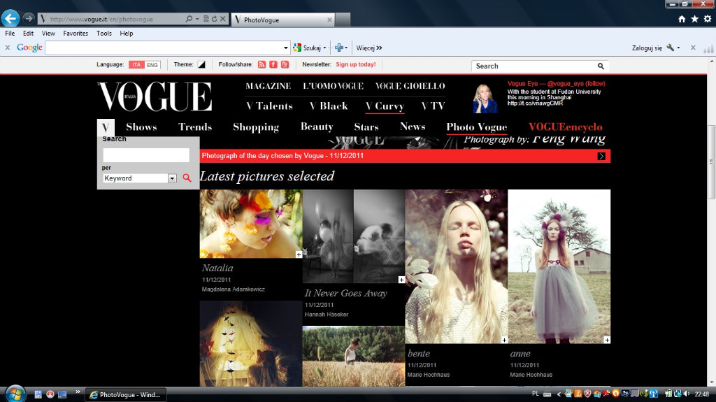This screenshot has width=716, height=402.
Task: Click the volume speaker tray icon
Action: 687,394
